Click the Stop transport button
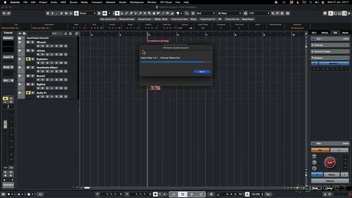Viewport: 352px width, 198px height. 183,194
